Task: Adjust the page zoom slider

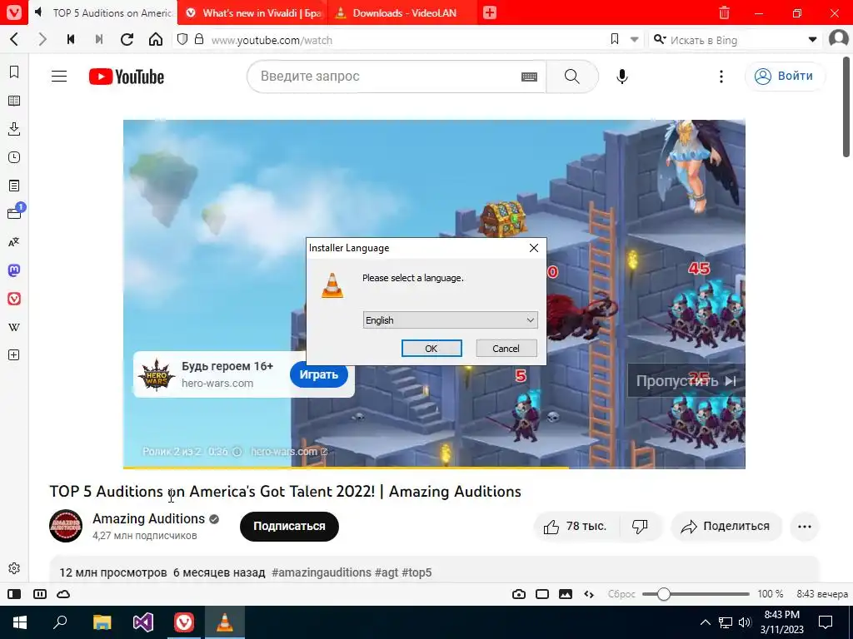Action: point(696,594)
